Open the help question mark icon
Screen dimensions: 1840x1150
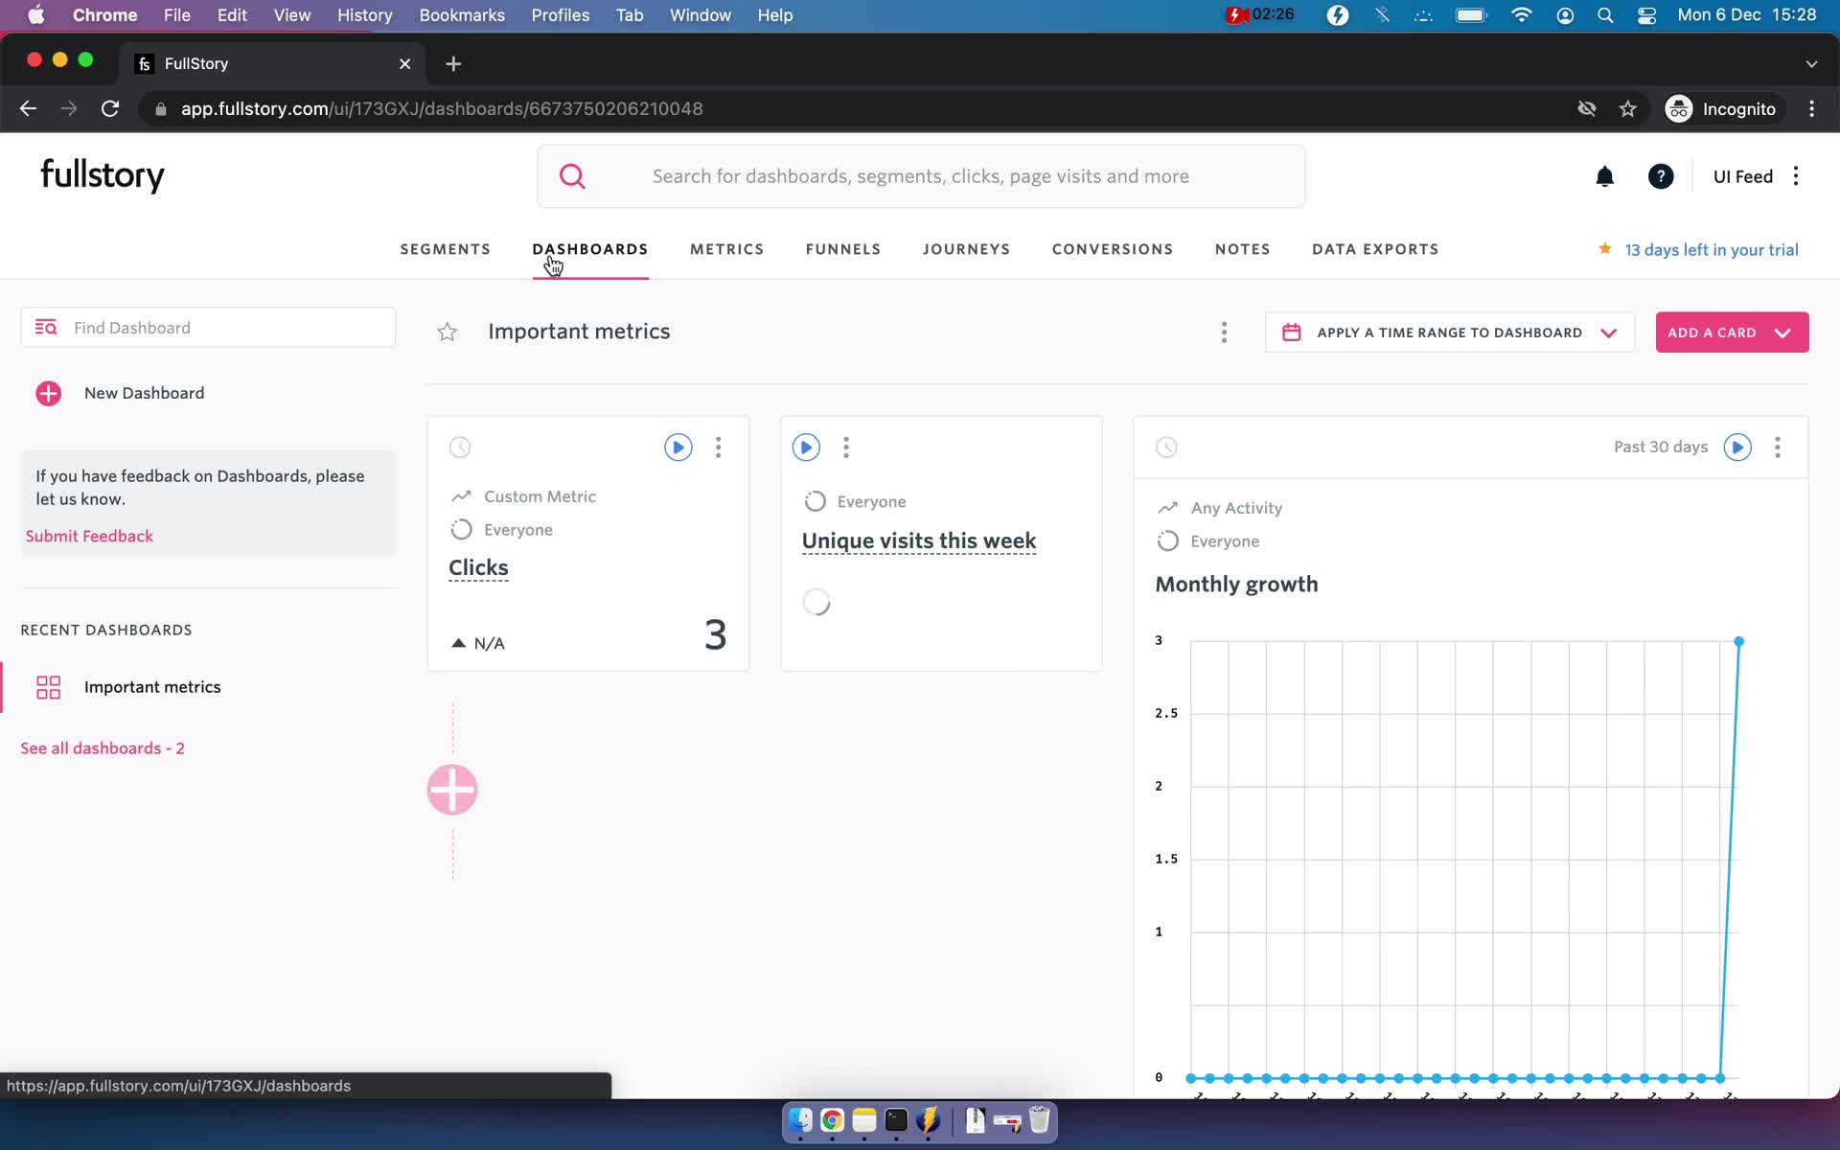(x=1661, y=176)
